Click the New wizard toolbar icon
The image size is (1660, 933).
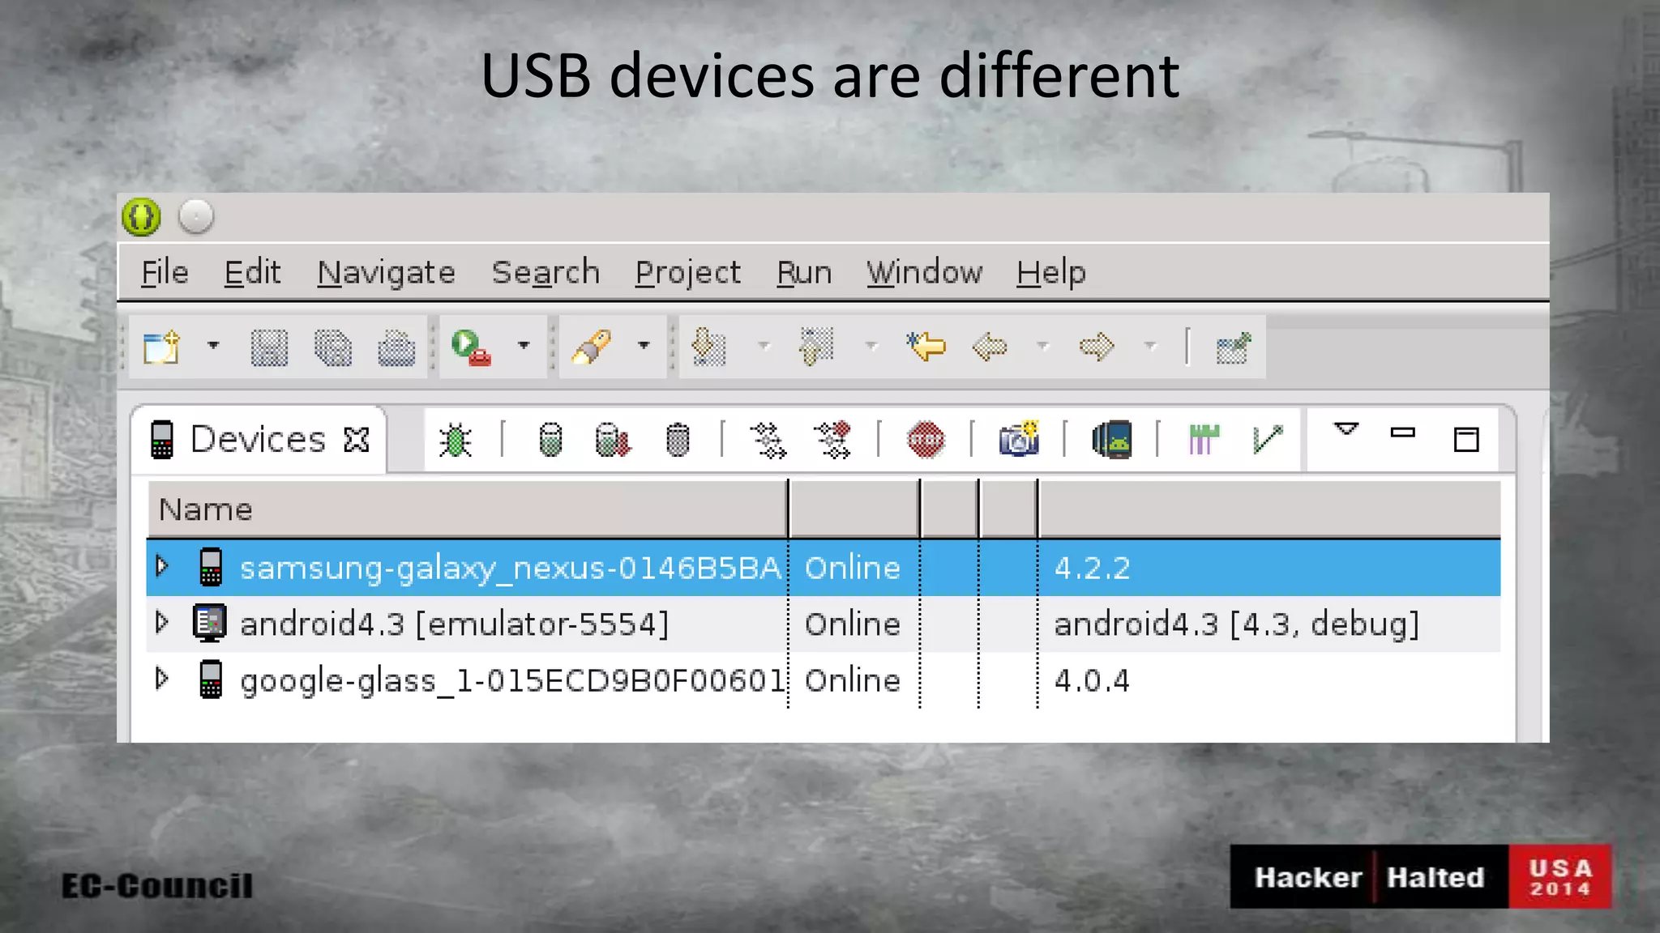coord(160,347)
